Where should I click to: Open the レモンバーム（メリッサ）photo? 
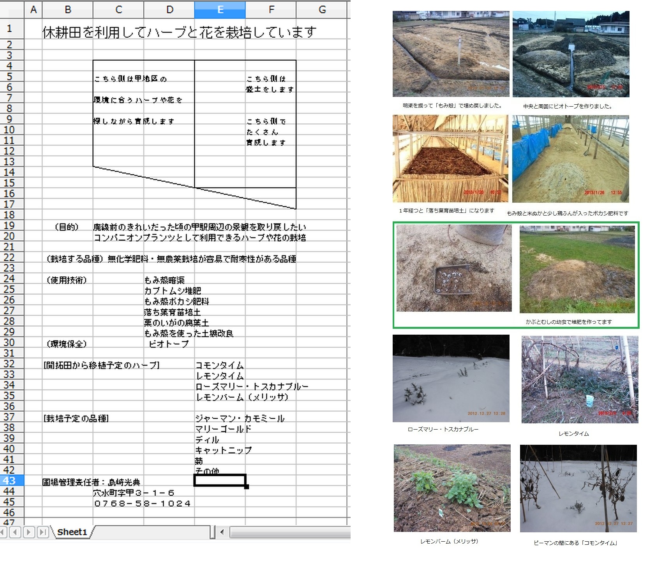(x=452, y=488)
